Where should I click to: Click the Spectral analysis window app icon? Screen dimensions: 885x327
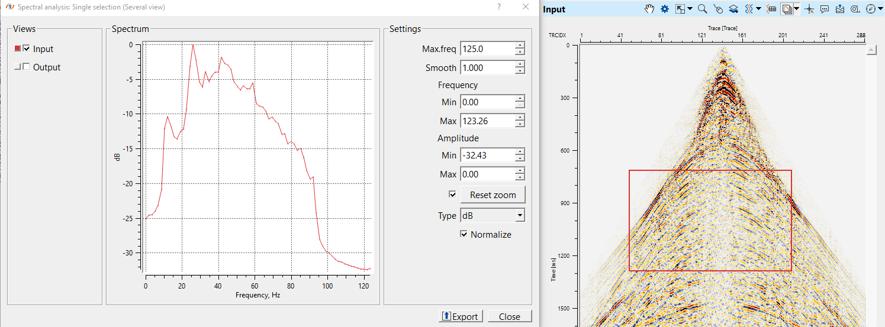[10, 7]
